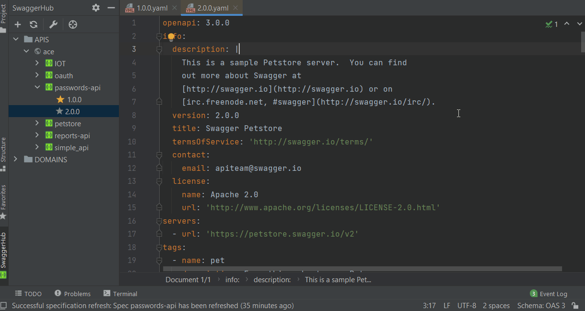Open the Terminal tool window tab
This screenshot has width=585, height=311.
120,294
